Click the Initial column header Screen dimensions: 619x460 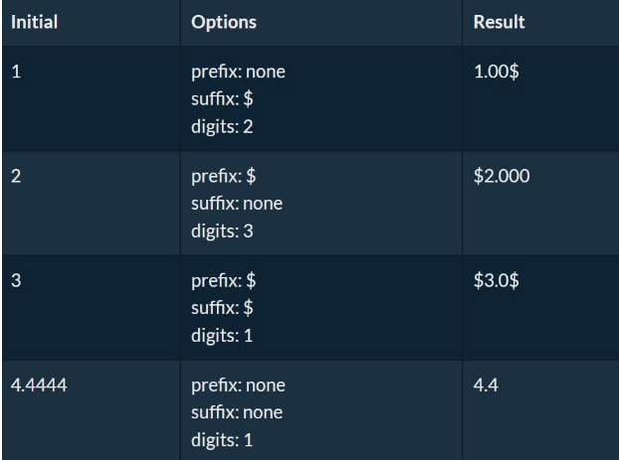[91, 23]
